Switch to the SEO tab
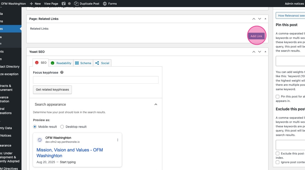Viewport: 305px width, 170px height. click(41, 63)
